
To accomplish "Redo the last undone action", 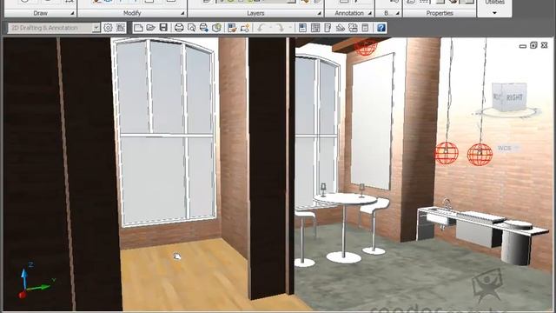I will (280, 28).
